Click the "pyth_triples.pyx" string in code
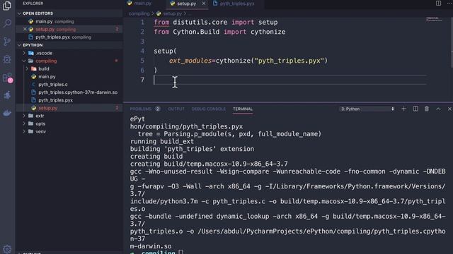 [289, 61]
